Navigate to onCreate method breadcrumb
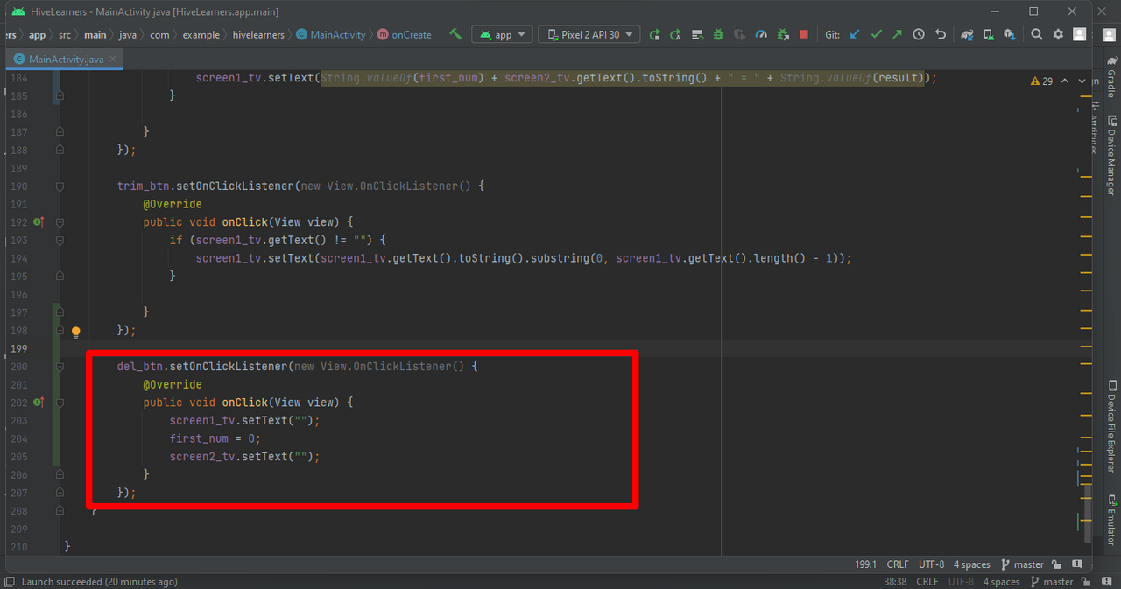 [405, 34]
